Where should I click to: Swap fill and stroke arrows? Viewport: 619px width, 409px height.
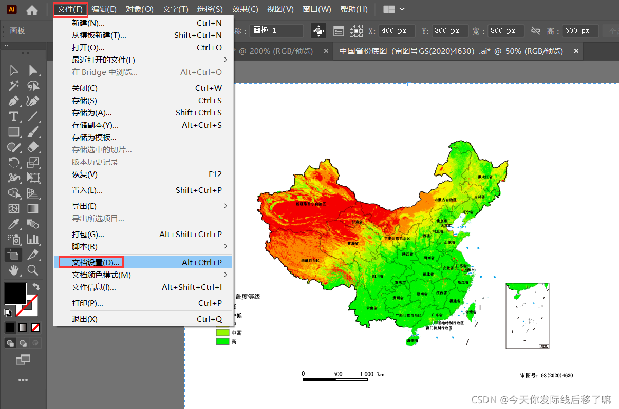point(36,286)
